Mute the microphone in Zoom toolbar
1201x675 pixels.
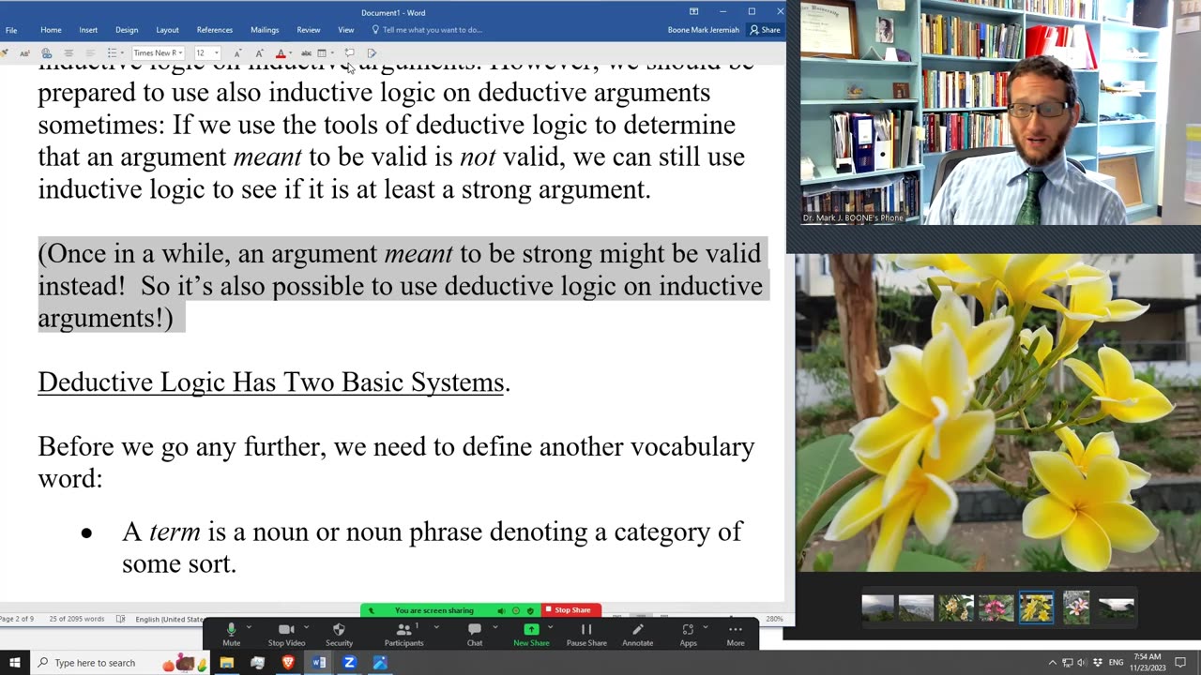[231, 635]
